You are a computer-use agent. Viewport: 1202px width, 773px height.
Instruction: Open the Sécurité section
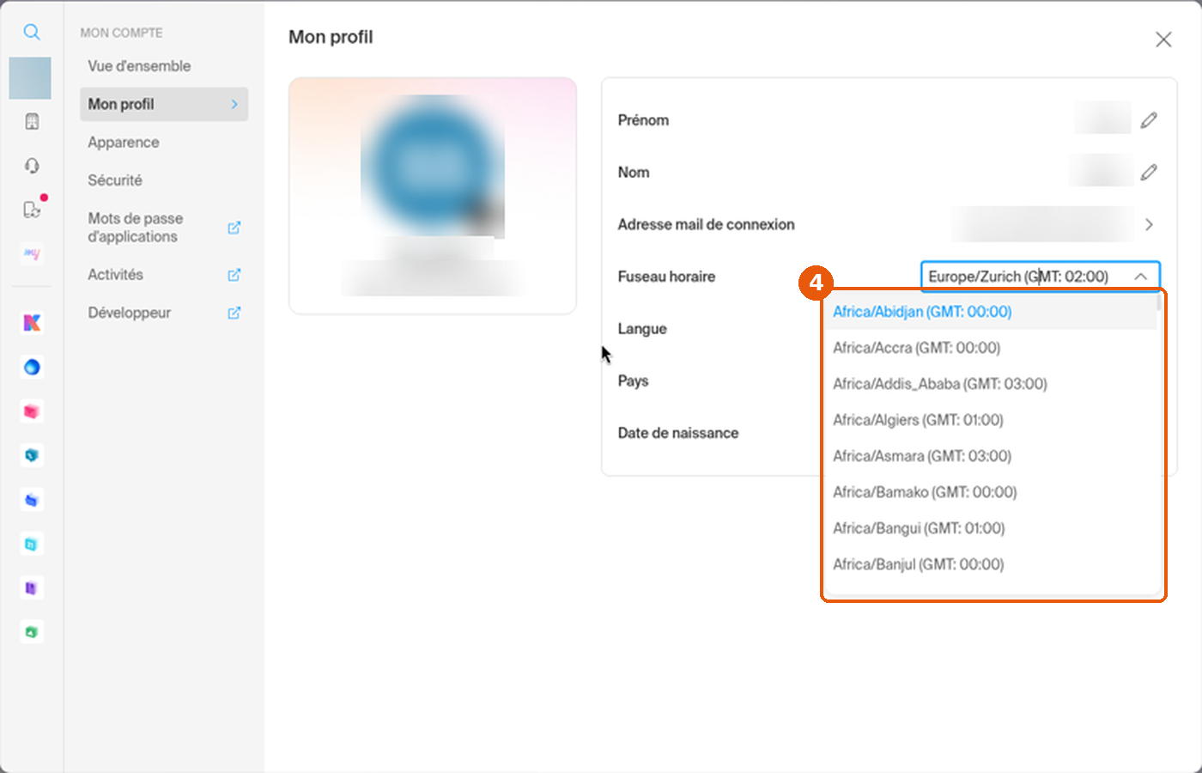point(115,180)
